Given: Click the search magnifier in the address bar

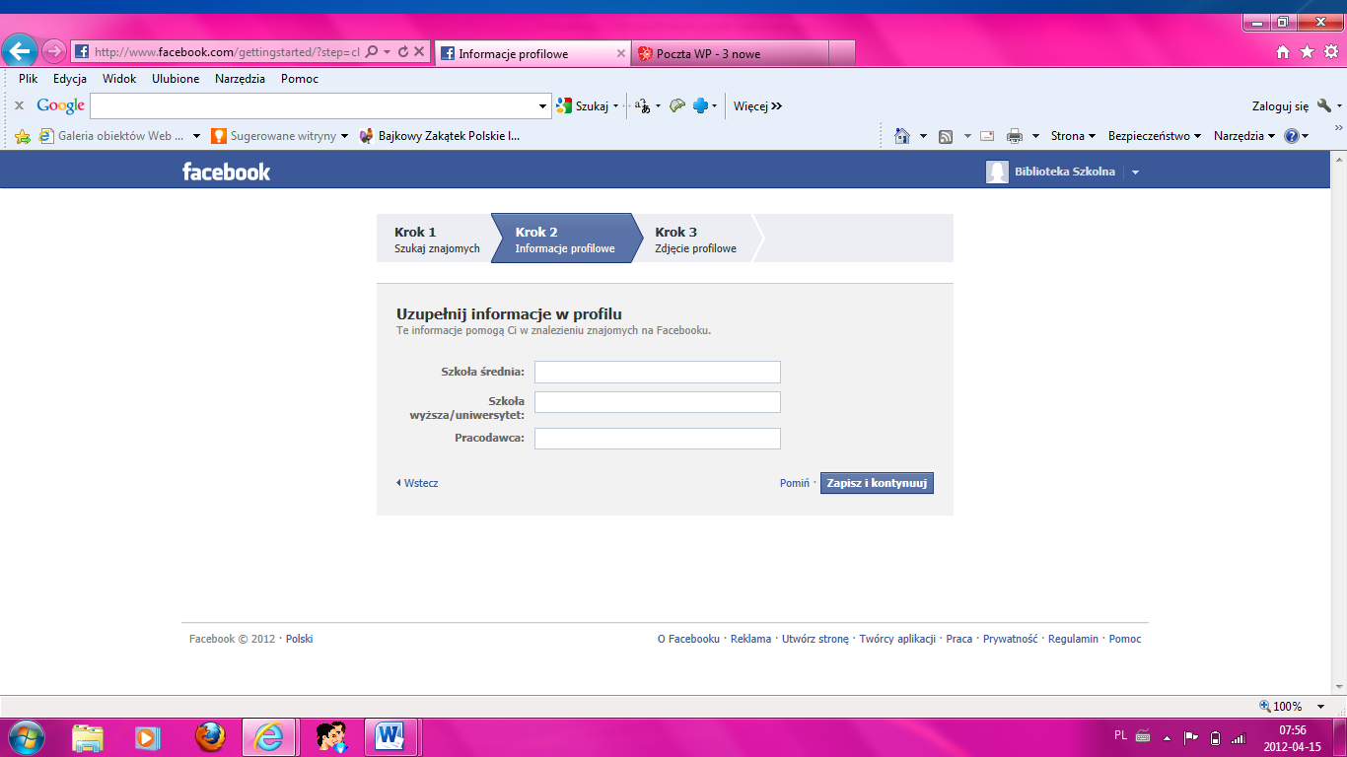Looking at the screenshot, I should [372, 52].
